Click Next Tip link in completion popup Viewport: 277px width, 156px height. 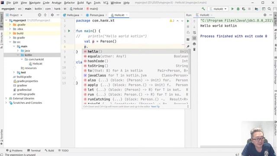[155, 107]
